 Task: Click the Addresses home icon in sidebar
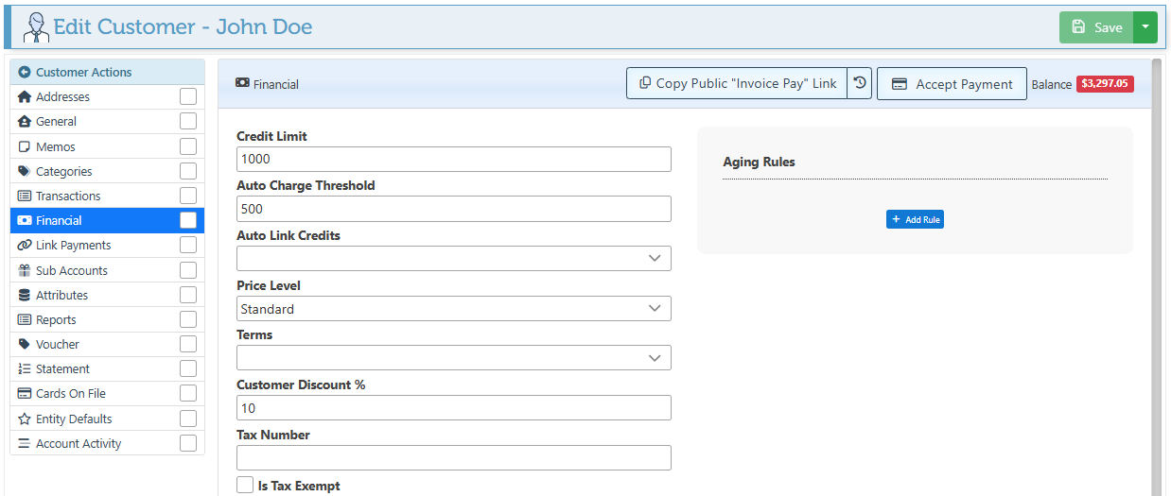pyautogui.click(x=25, y=96)
